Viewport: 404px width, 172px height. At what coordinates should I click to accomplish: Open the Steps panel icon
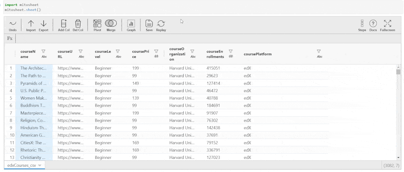pos(362,24)
